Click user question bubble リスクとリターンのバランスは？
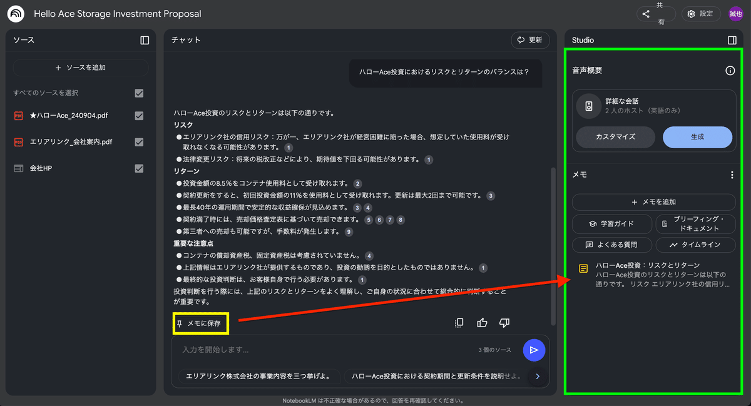Screen dimensions: 751x406 [445, 72]
